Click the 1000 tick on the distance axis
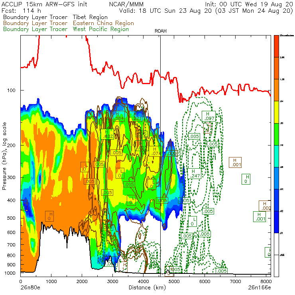The image size is (295, 295). [51, 281]
